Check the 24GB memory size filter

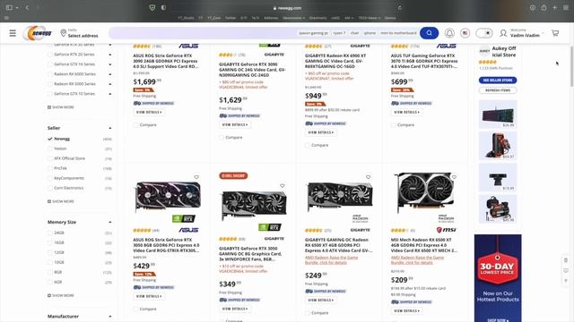[50, 233]
